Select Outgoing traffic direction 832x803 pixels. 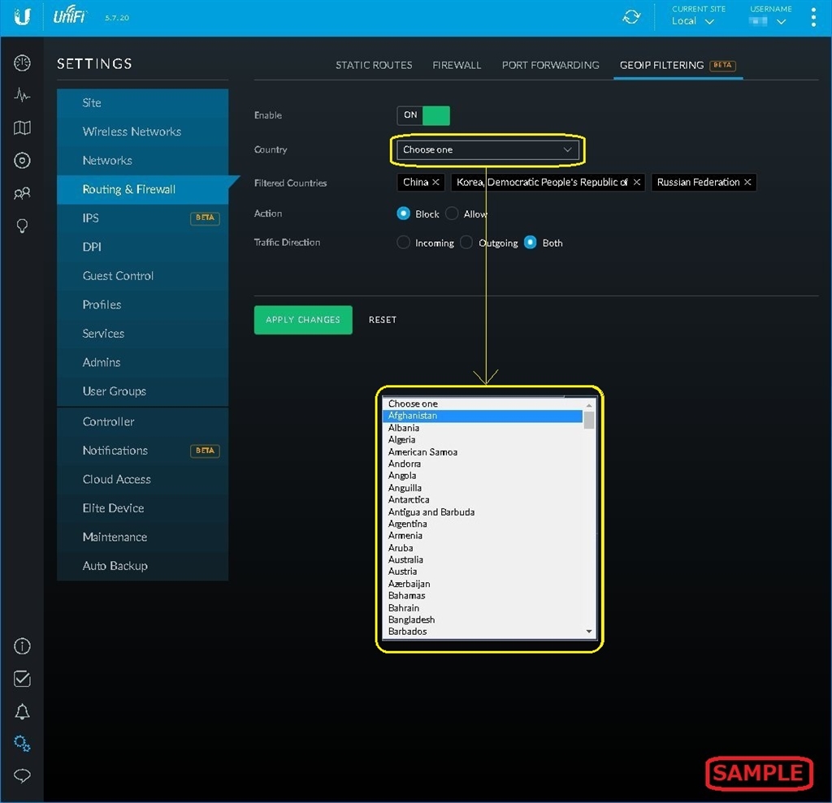point(466,243)
